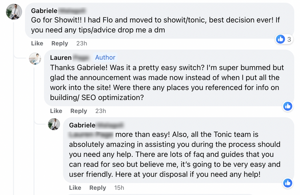300x195 pixels.
Task: Click the blue Author badge
Action: 105,57
